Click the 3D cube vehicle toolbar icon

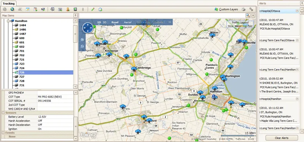43,9
